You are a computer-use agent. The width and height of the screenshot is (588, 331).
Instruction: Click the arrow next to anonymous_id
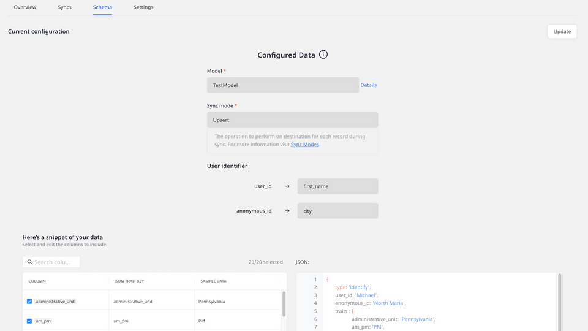[287, 211]
